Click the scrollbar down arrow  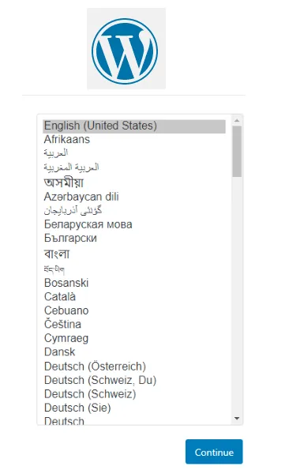tap(237, 419)
